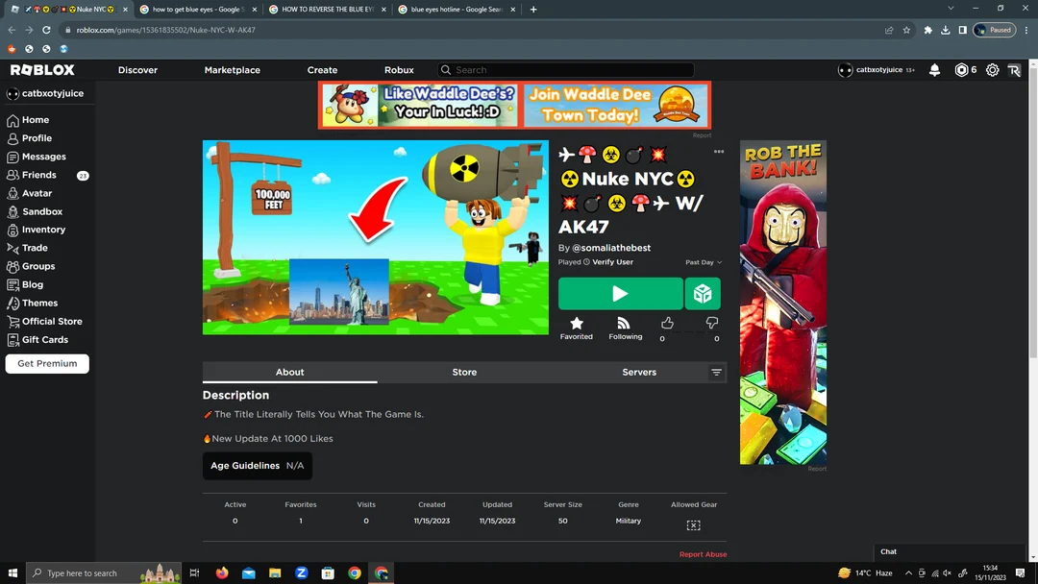Click the thumbs down dislike icon
This screenshot has width=1038, height=584.
click(712, 324)
